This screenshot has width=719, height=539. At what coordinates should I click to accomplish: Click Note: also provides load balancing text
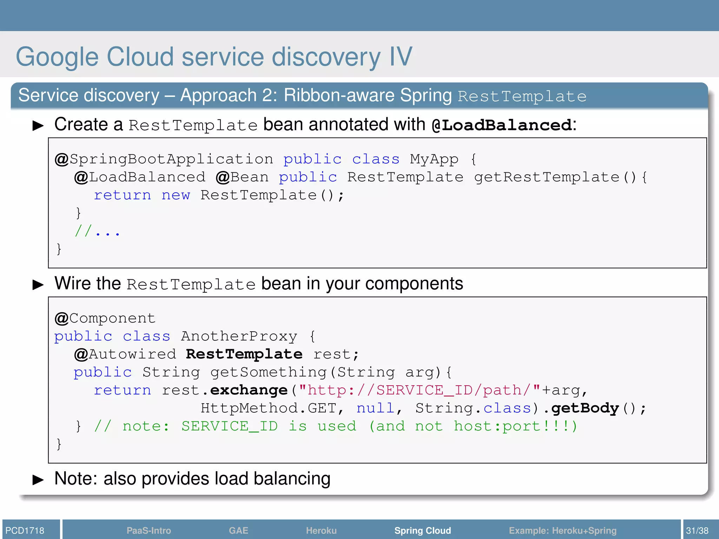192,479
